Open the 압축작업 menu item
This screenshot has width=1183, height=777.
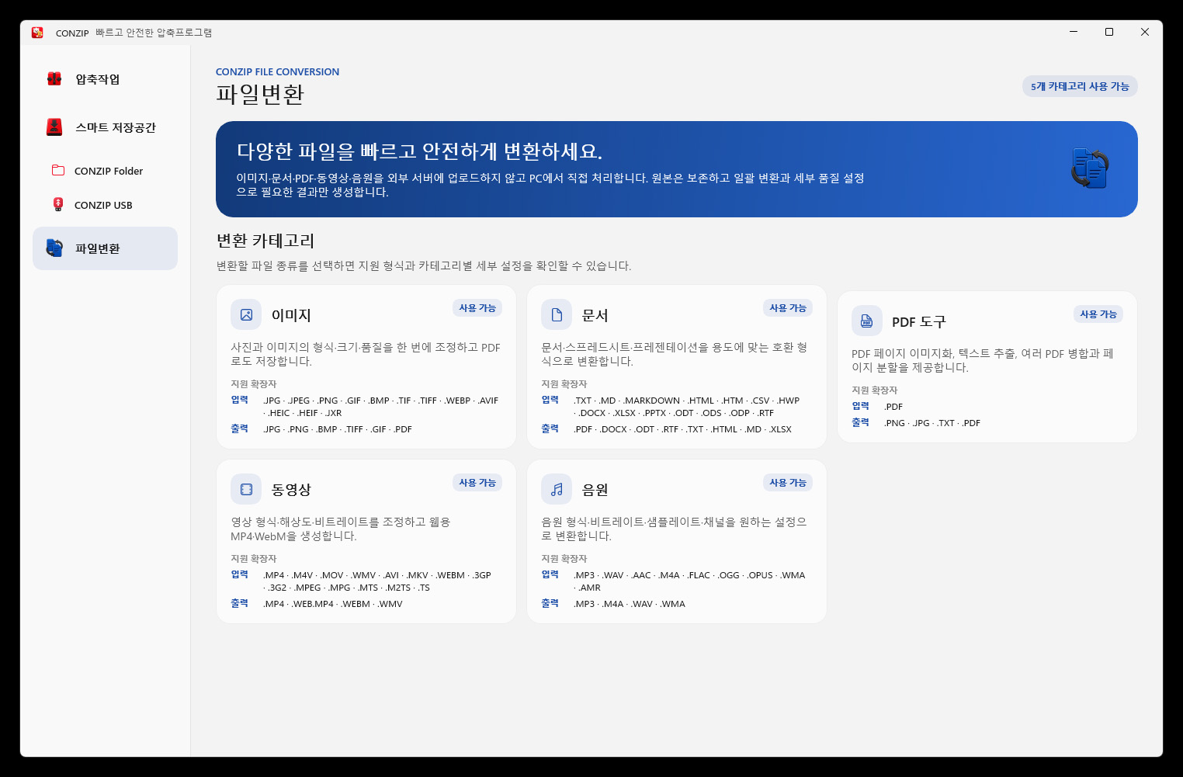(105, 79)
